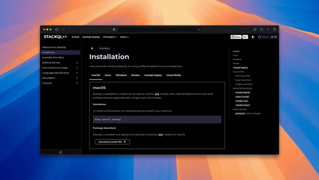Open the GitHub Stars button
This screenshot has height=180, width=319.
point(236,37)
